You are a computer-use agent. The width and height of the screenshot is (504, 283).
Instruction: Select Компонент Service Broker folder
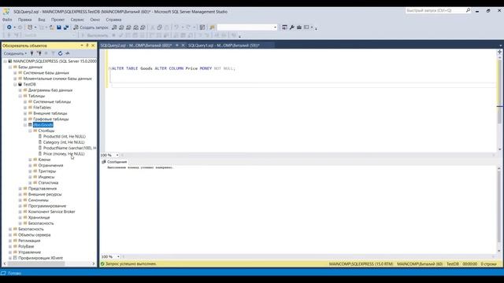coord(51,211)
